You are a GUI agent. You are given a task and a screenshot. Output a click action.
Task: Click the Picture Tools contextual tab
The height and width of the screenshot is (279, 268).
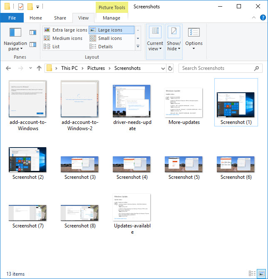pos(112,7)
